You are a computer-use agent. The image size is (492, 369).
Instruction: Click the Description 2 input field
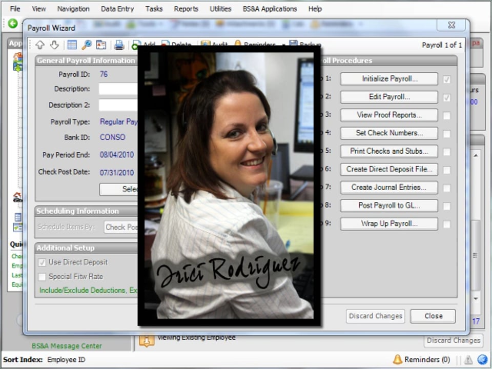click(x=118, y=105)
